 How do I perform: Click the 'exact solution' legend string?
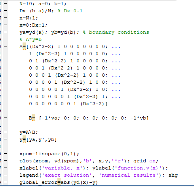tap(67, 175)
